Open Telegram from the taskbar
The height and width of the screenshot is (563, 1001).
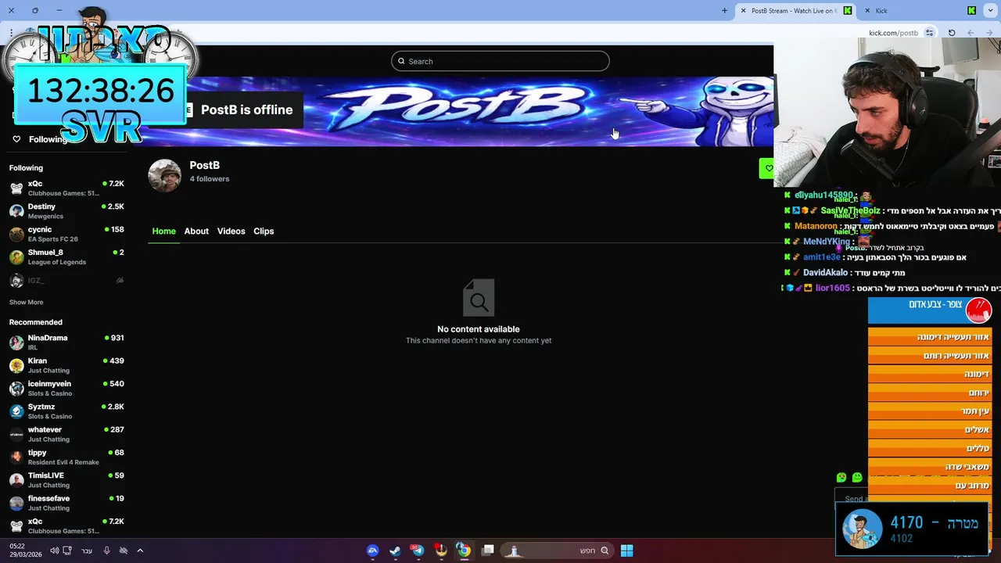click(418, 550)
